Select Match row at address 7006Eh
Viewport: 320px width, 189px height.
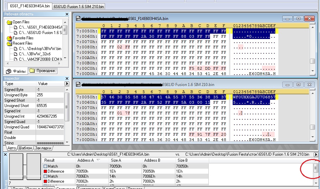click(x=126, y=176)
